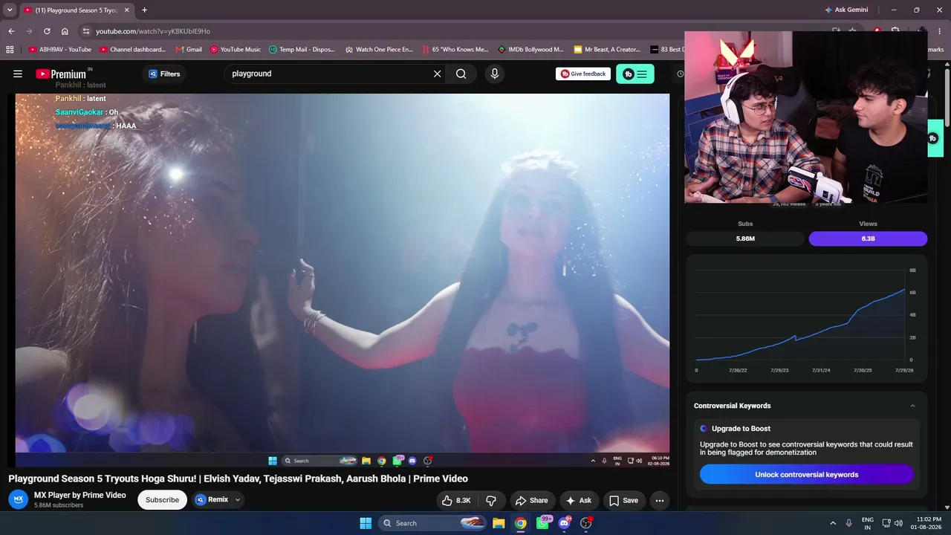The image size is (951, 535).
Task: Switch to Chrome on the taskbar
Action: coord(521,523)
